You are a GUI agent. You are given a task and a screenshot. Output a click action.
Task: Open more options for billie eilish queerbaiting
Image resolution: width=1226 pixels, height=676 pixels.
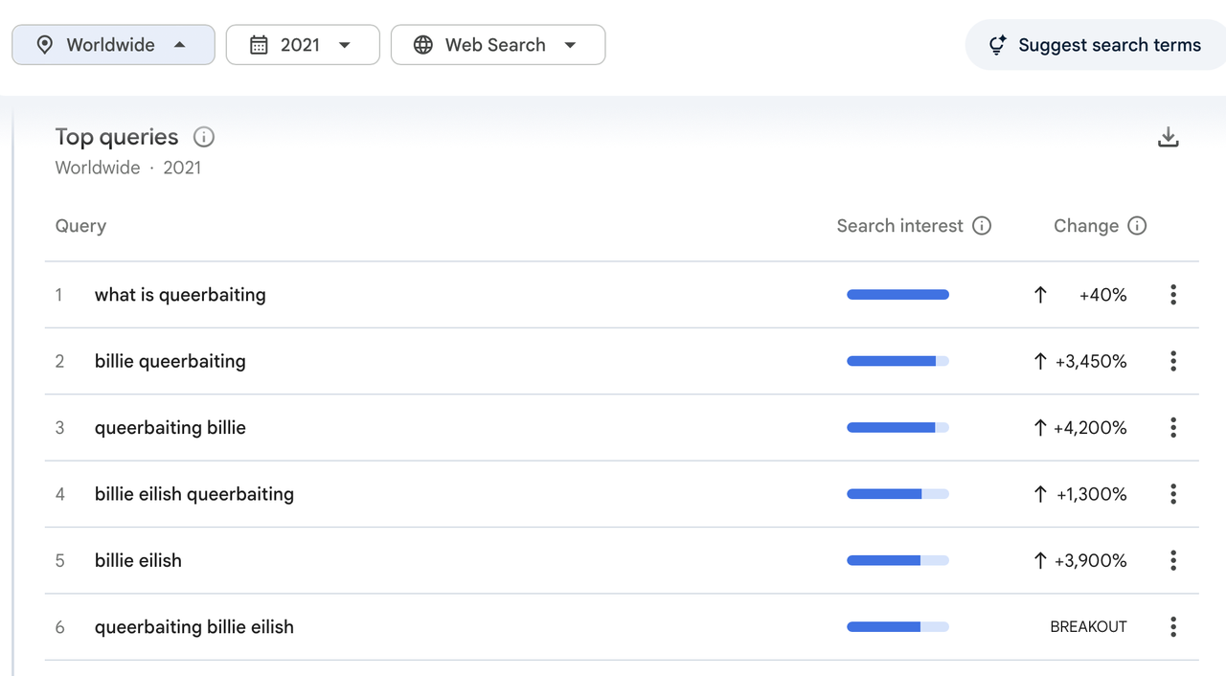[1173, 494]
